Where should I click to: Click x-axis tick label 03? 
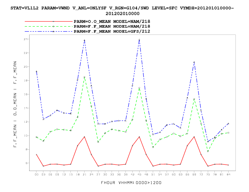tap(43, 174)
